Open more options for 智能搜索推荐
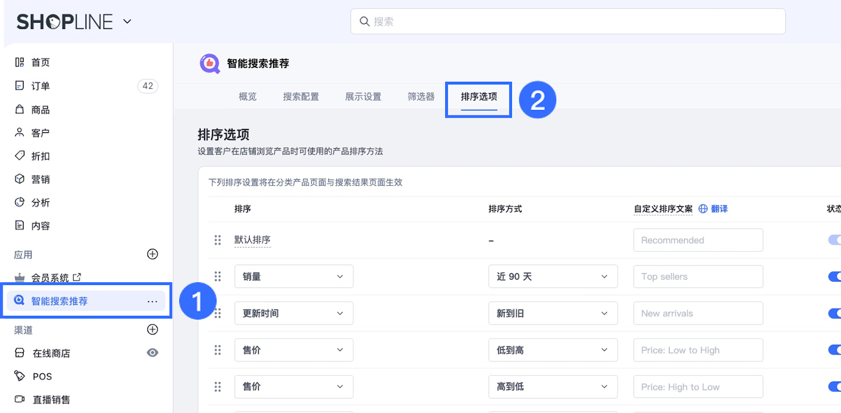Image resolution: width=841 pixels, height=413 pixels. pos(152,301)
